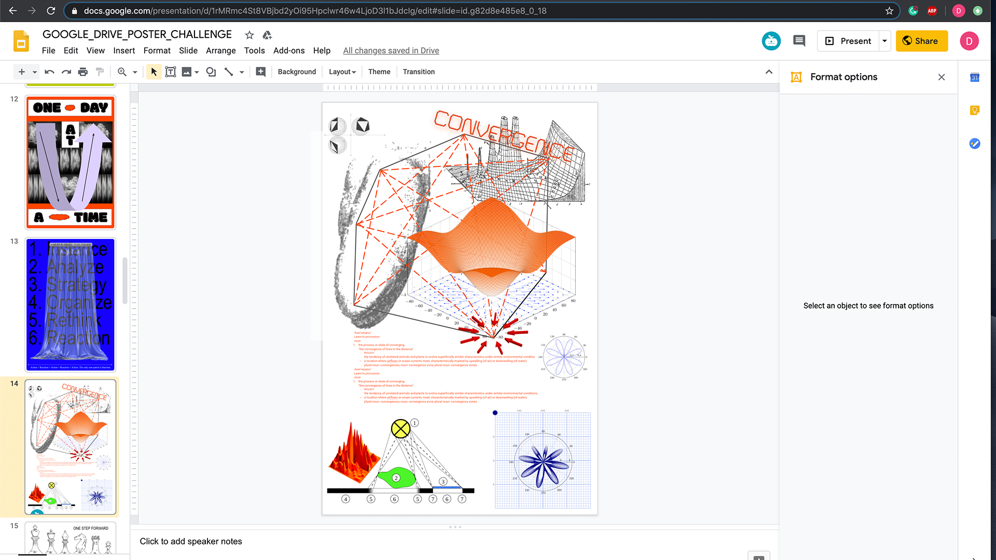
Task: Select the shape tool icon
Action: click(x=211, y=72)
